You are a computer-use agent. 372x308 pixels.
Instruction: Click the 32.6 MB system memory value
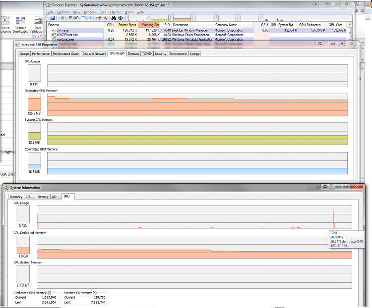tap(34, 143)
